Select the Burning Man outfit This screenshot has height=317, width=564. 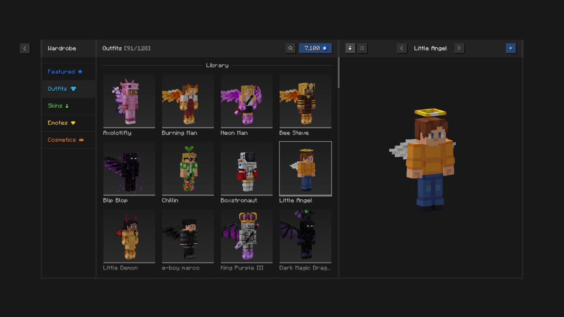tap(188, 101)
